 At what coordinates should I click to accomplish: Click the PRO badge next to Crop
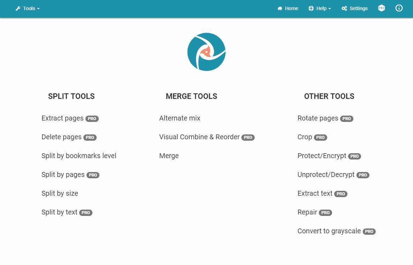320,138
